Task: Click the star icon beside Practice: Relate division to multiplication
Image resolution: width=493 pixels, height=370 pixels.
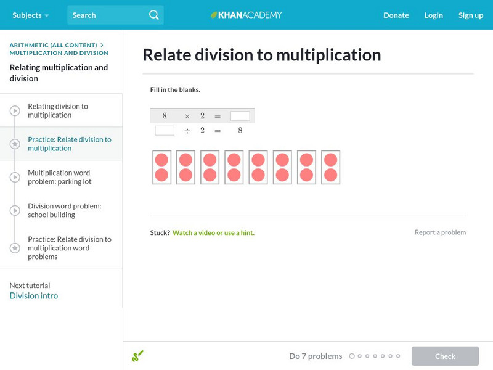Action: click(14, 144)
